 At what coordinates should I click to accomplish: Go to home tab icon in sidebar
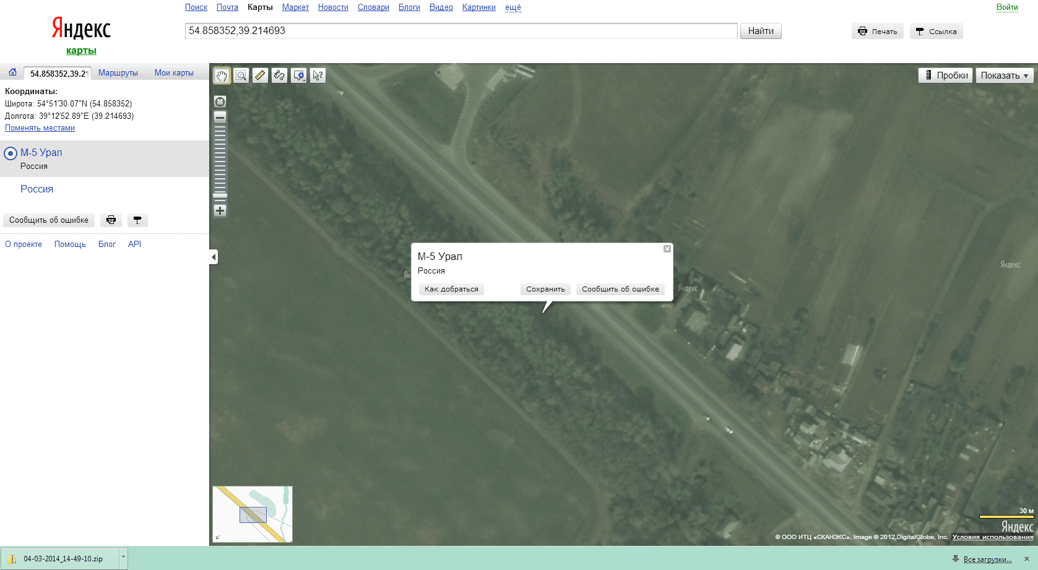pos(12,72)
